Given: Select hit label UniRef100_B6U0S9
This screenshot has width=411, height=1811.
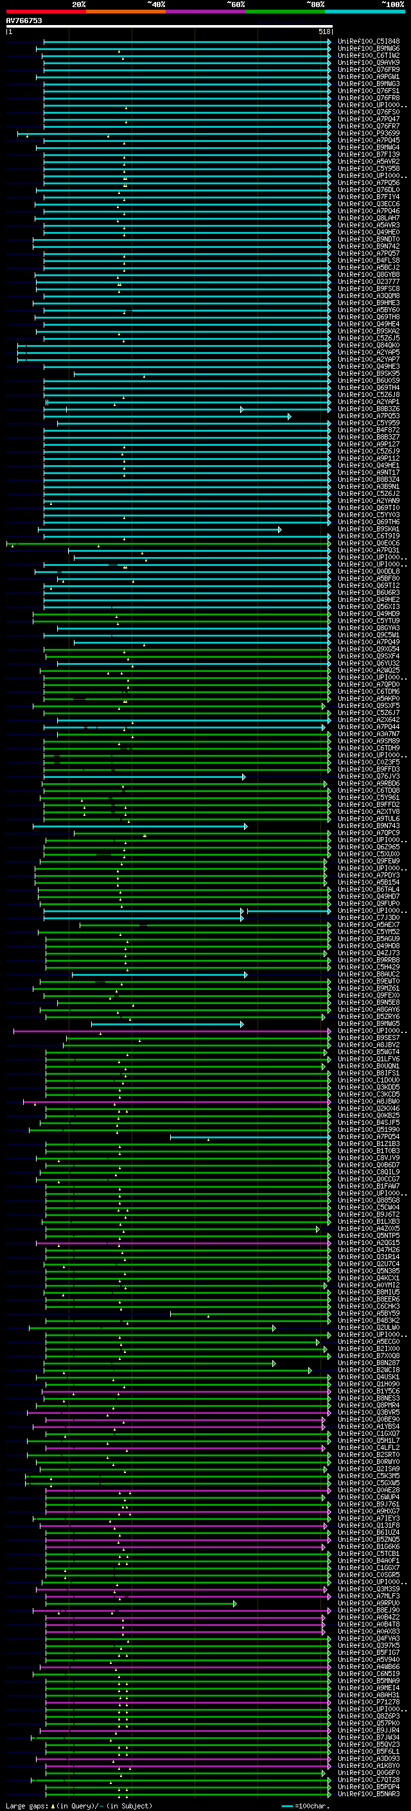Looking at the screenshot, I should pyautogui.click(x=369, y=380).
